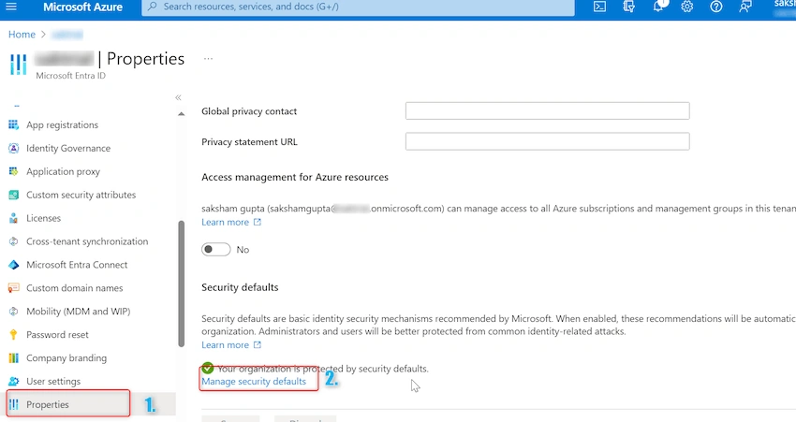Screen dimensions: 796x422
Task: Click the 'Security defaults' heading text
Action: coord(240,287)
